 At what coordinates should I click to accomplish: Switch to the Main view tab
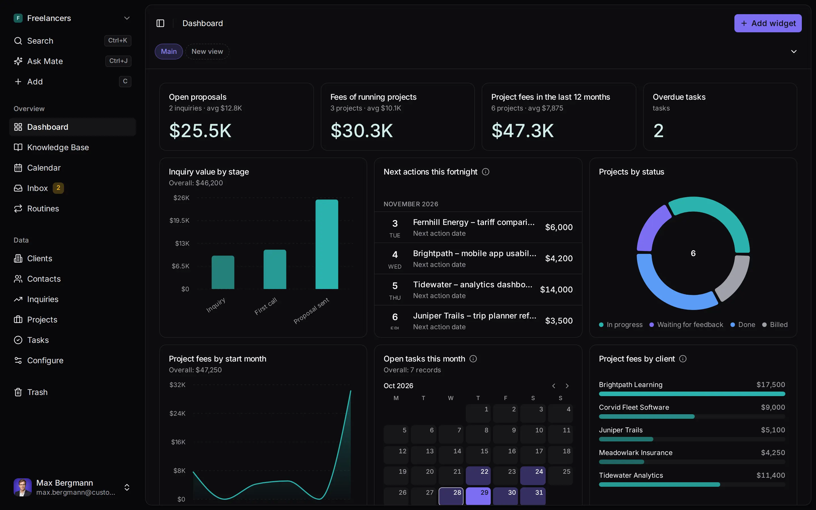169,52
